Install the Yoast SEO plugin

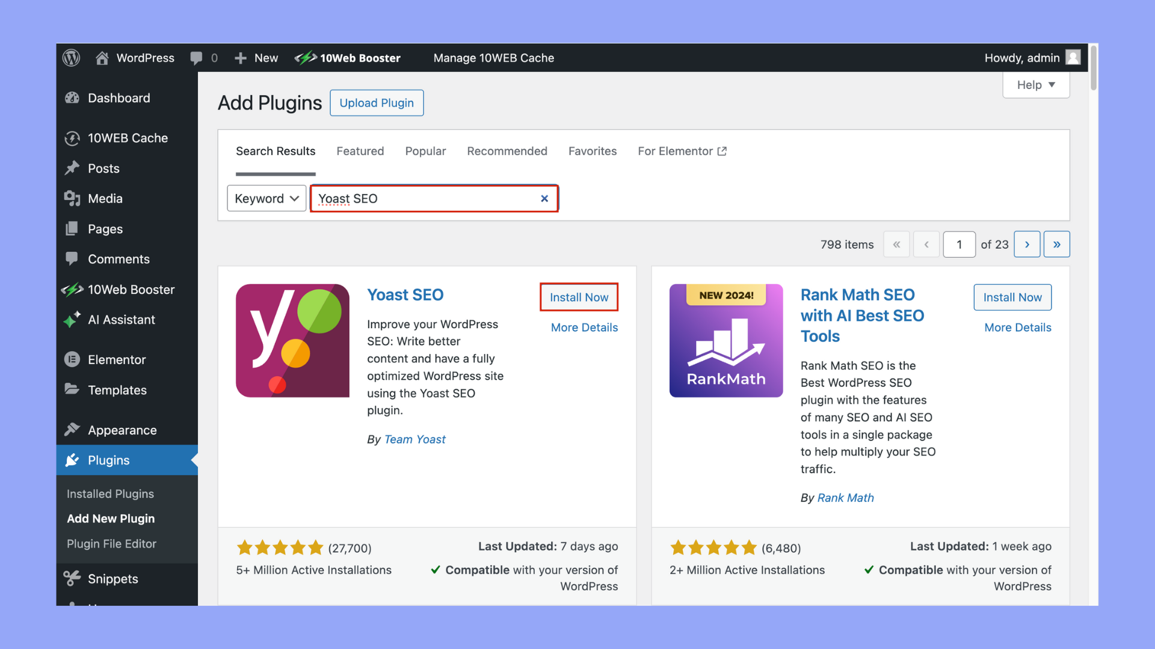tap(579, 297)
